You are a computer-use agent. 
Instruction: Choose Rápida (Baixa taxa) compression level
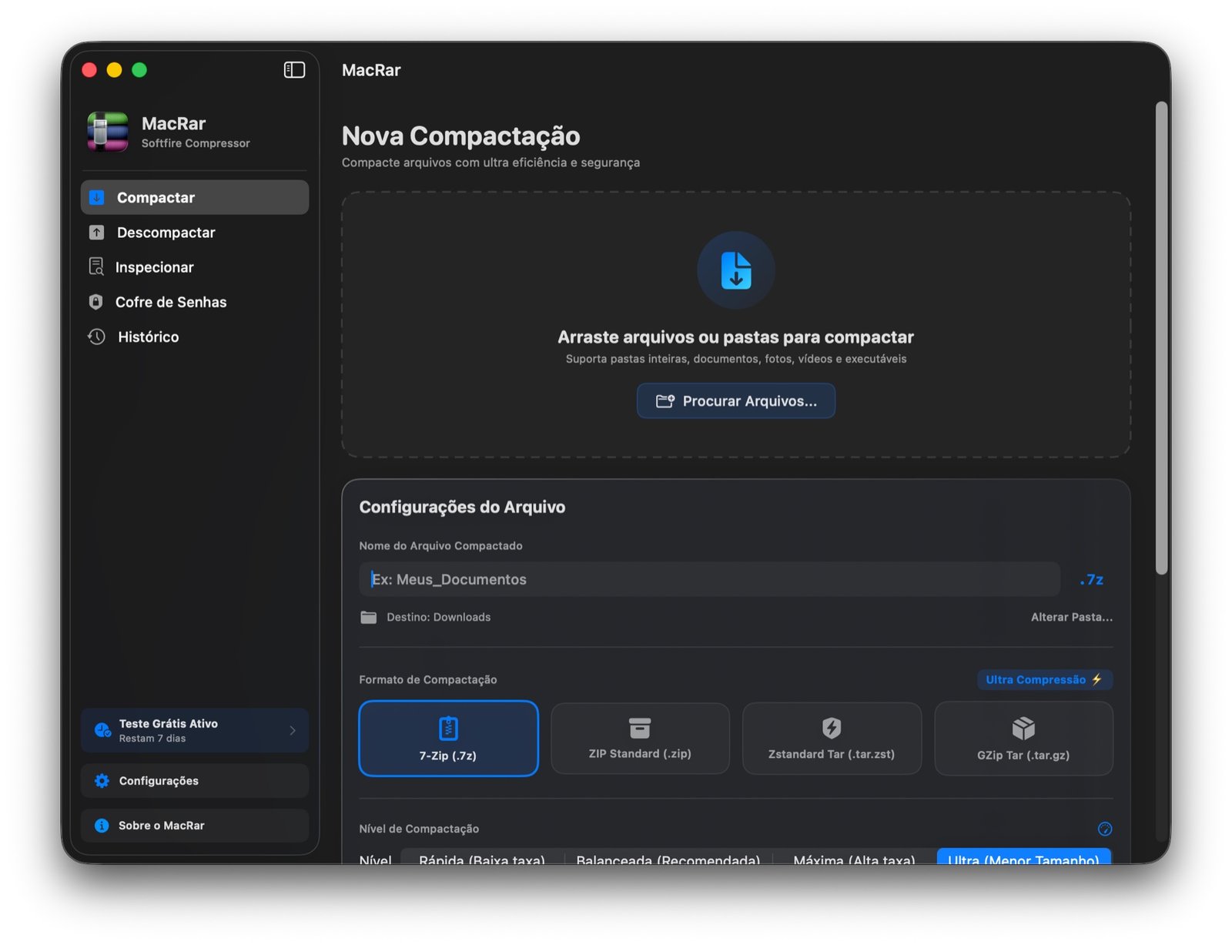tap(482, 858)
